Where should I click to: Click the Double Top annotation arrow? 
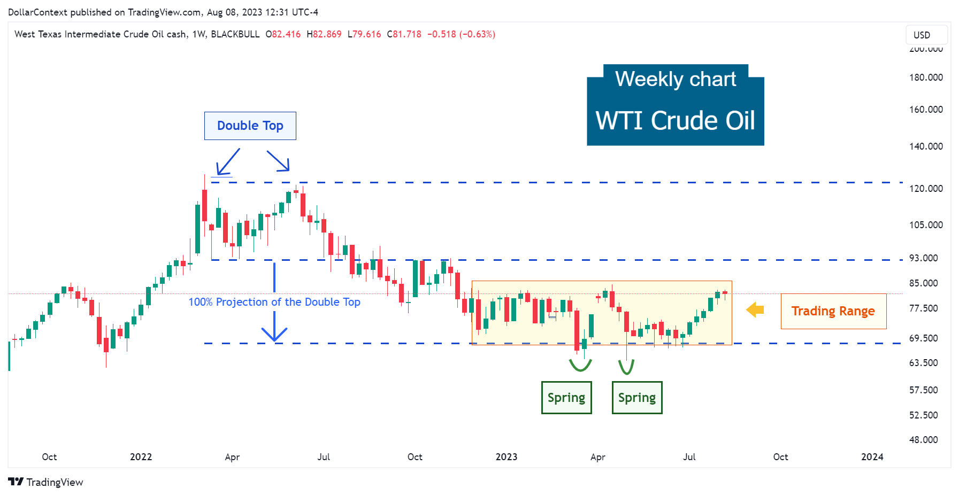click(x=227, y=161)
